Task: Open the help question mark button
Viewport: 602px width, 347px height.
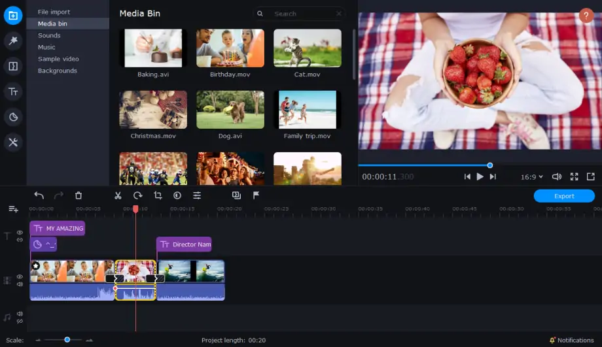Action: [x=586, y=16]
